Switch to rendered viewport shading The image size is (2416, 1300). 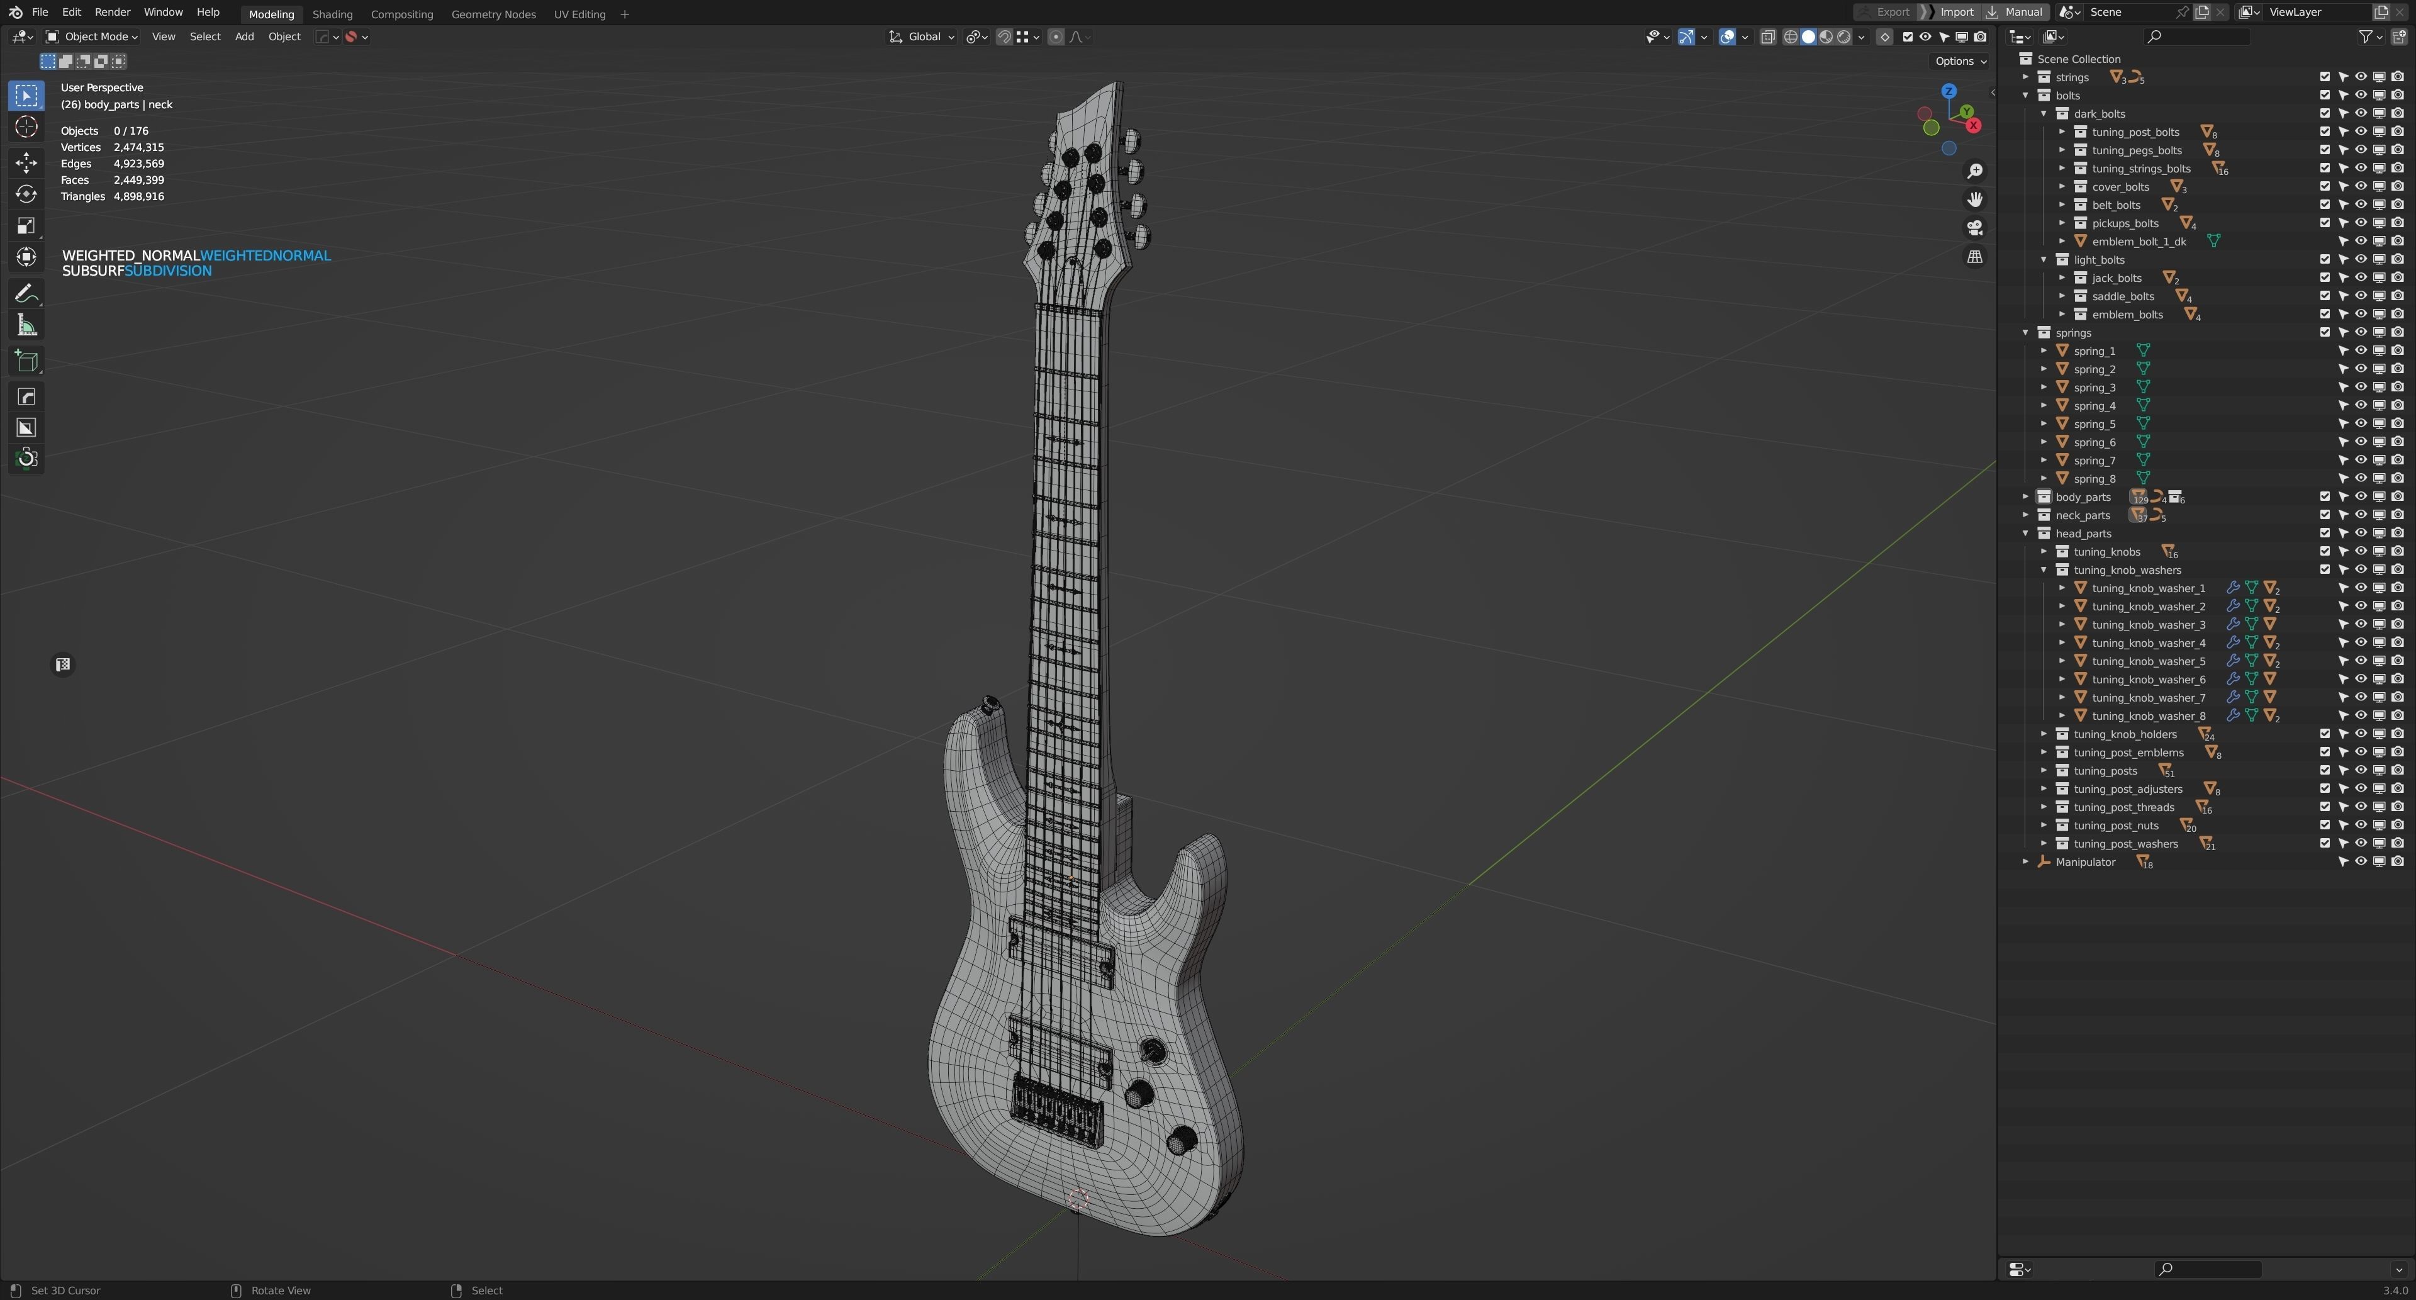pos(1844,36)
